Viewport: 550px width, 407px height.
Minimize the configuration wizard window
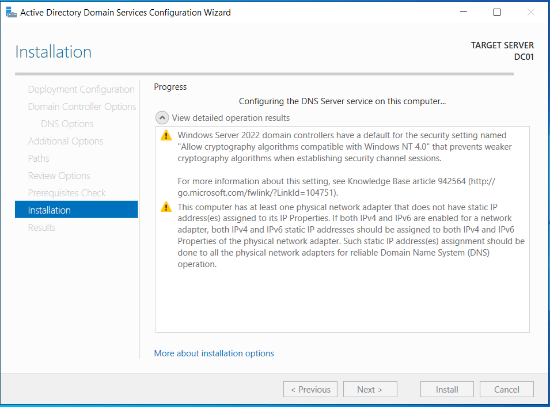[x=464, y=12]
